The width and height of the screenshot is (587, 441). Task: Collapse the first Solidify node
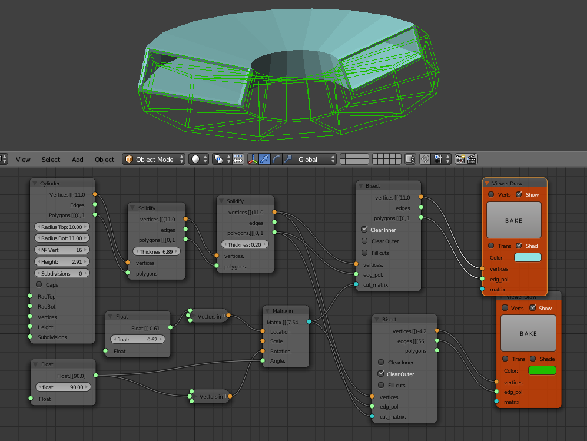[132, 208]
